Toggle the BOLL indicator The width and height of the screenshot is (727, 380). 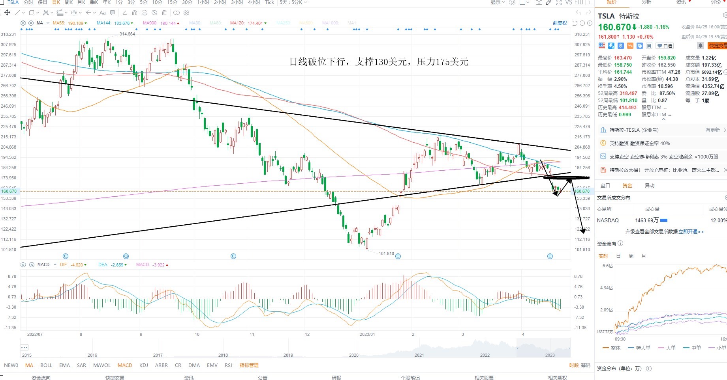(x=46, y=365)
